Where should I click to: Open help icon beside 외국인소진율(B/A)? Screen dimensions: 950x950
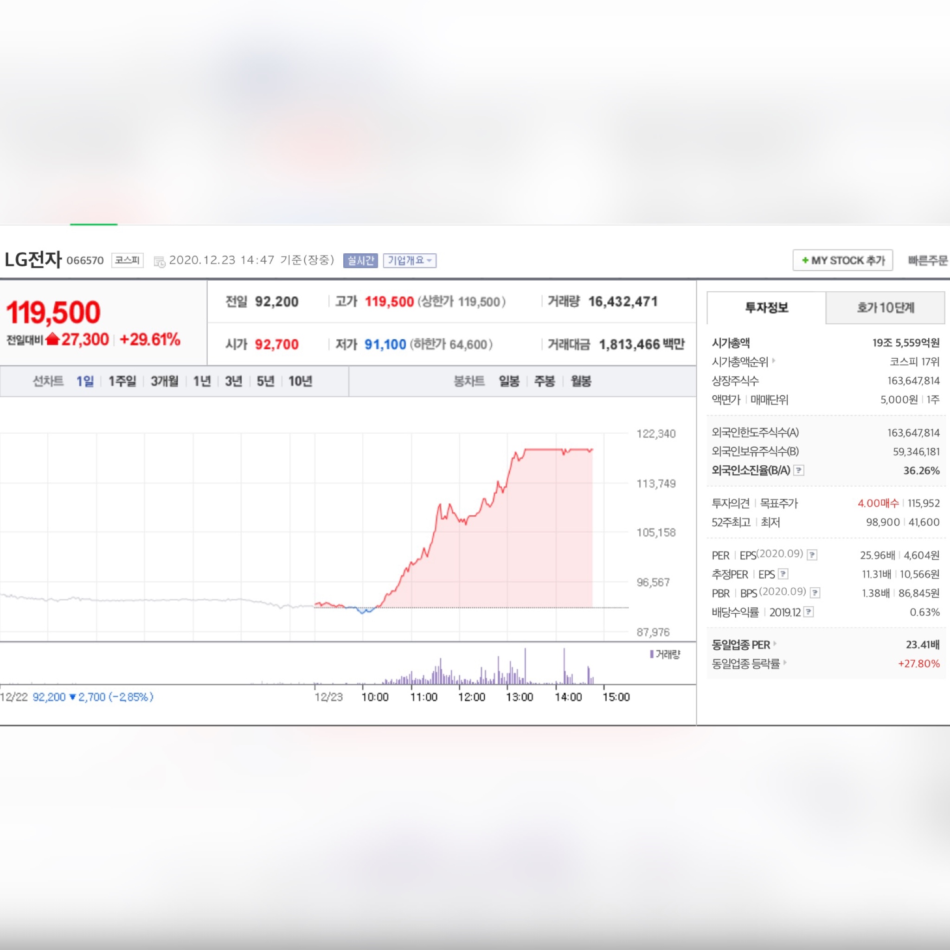click(799, 470)
